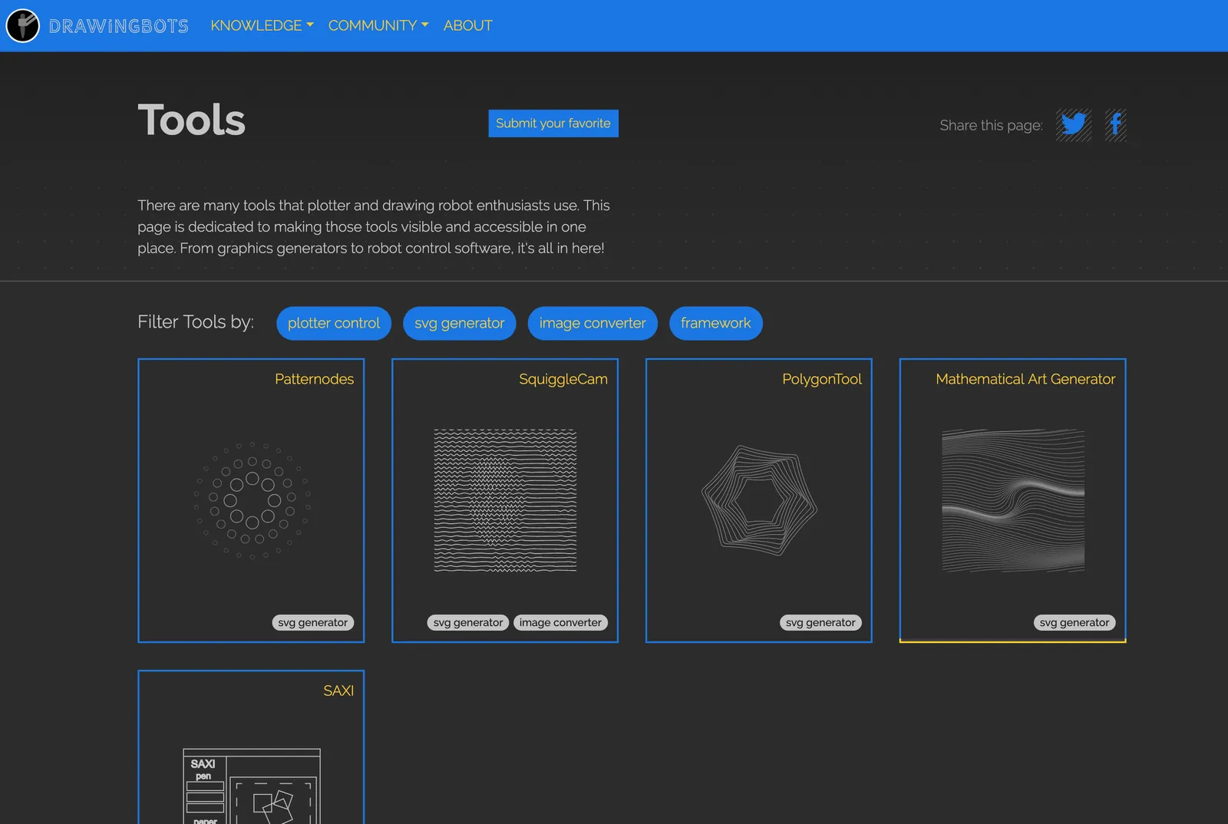Open the SquiggleCam title link
Screen dimensions: 1228x824
pyautogui.click(x=563, y=379)
